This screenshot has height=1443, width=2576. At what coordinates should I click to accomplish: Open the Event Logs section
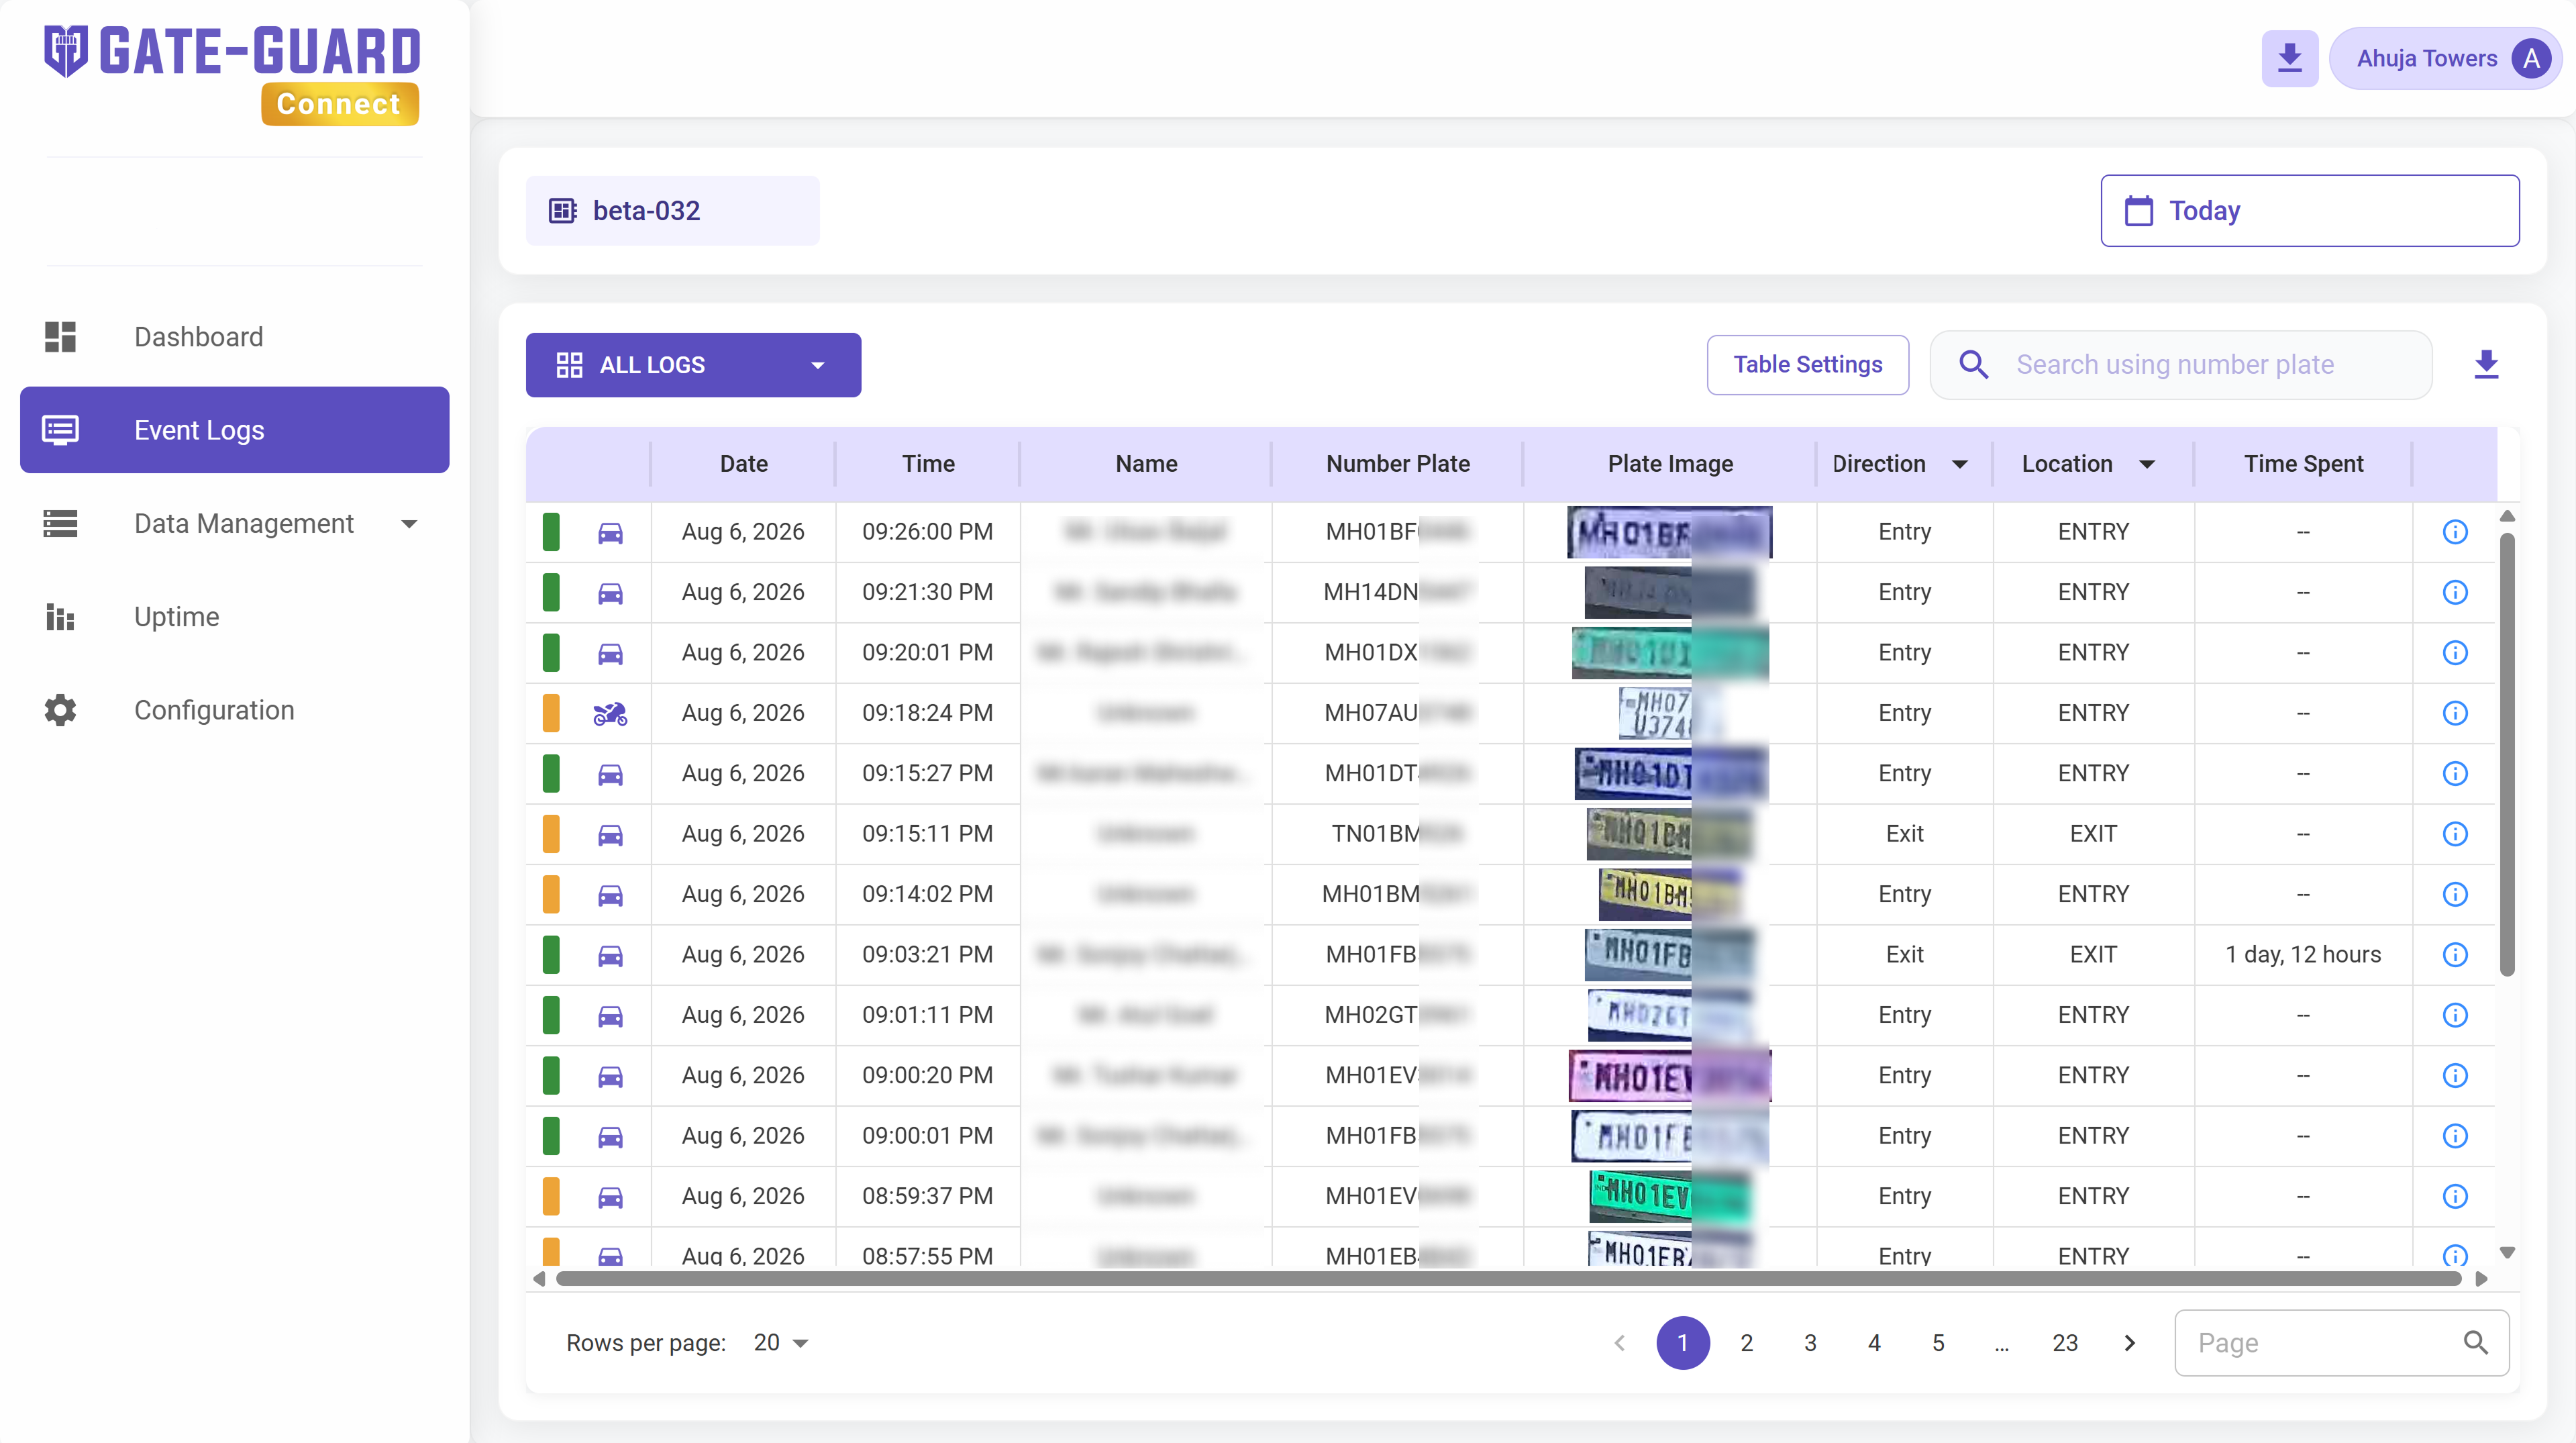click(x=234, y=430)
